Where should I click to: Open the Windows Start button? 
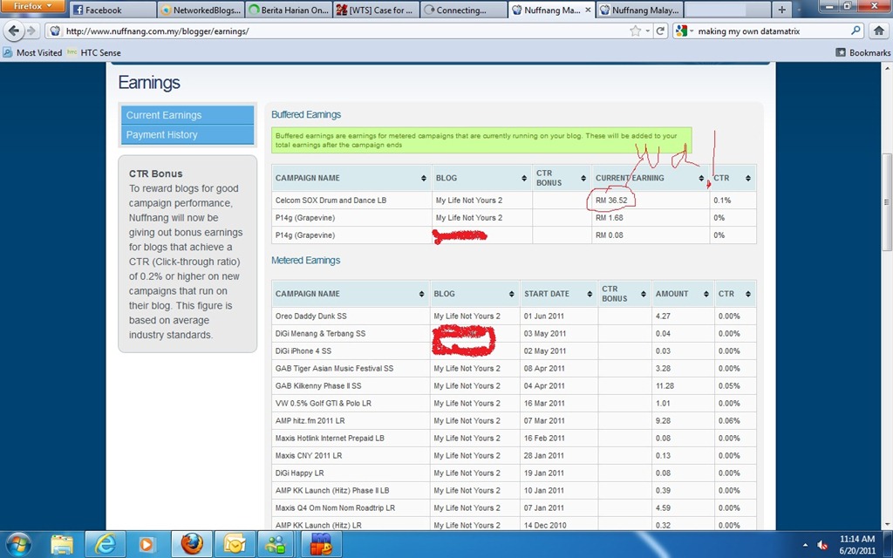tap(19, 544)
